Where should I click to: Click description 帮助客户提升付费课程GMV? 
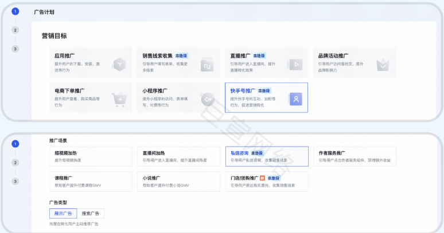(x=78, y=185)
